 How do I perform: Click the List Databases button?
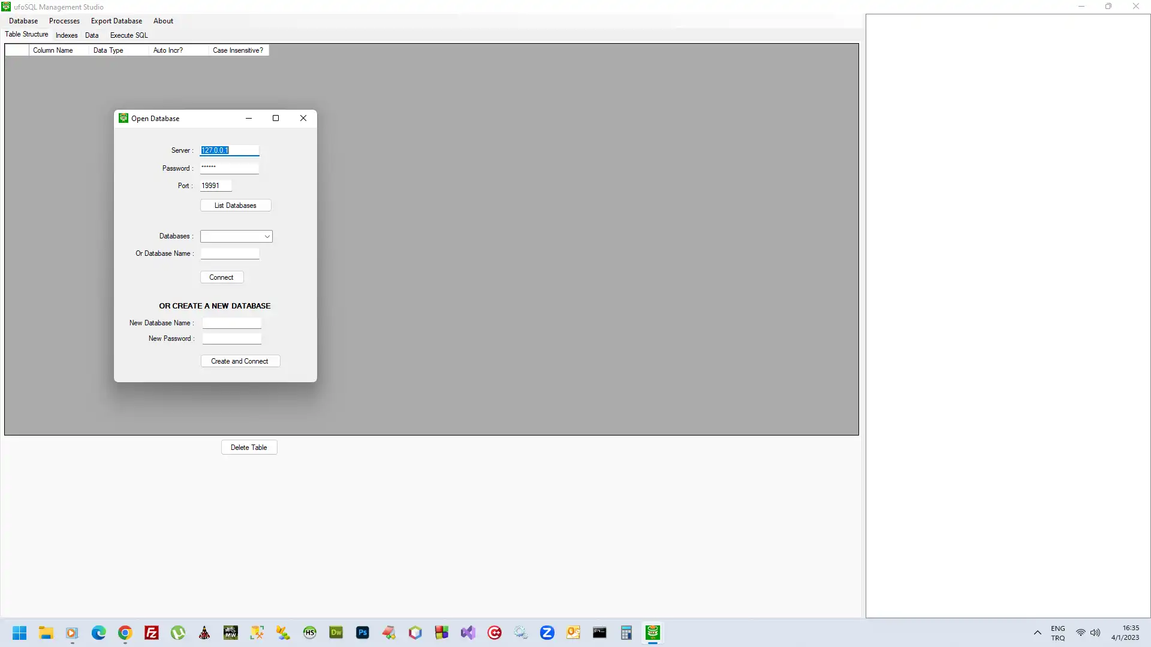pos(236,205)
